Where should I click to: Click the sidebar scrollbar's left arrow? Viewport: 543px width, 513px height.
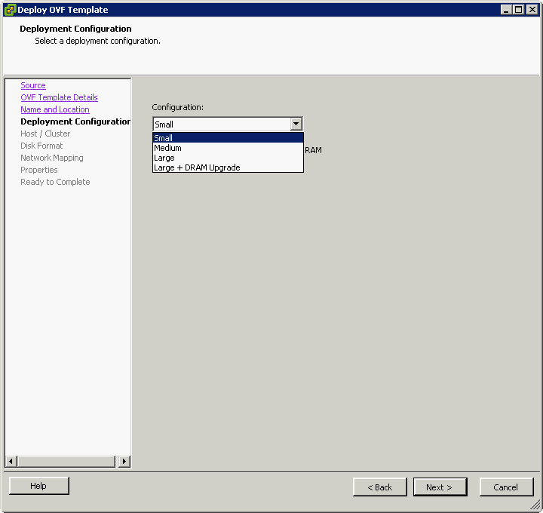pos(11,461)
